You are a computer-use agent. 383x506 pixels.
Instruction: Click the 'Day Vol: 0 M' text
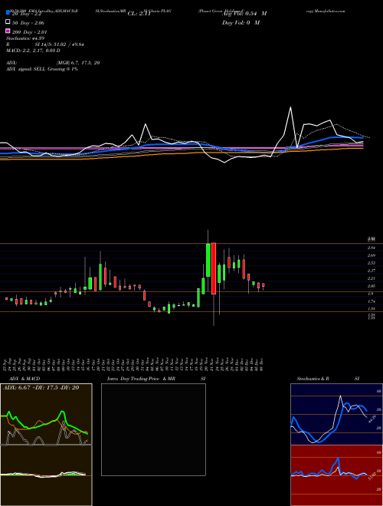pos(241,22)
